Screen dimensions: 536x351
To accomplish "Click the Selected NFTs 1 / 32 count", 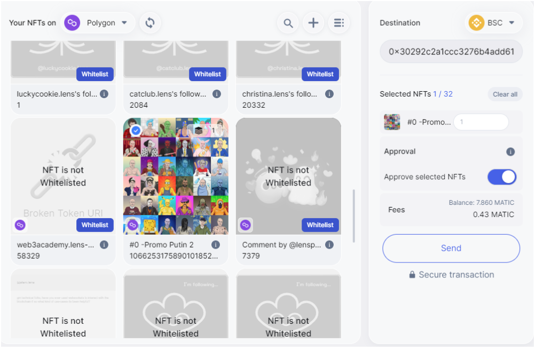I will [443, 94].
